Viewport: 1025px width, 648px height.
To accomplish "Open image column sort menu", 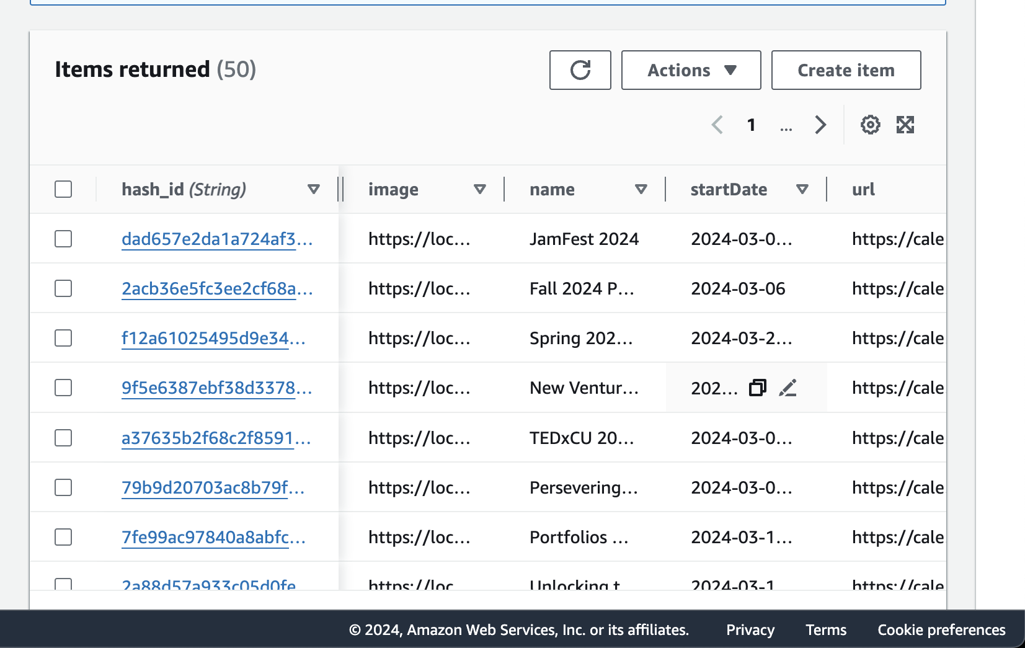I will [480, 189].
